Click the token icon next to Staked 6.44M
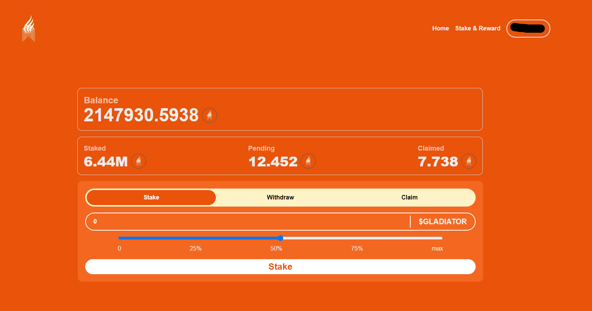This screenshot has width=592, height=311. (139, 162)
